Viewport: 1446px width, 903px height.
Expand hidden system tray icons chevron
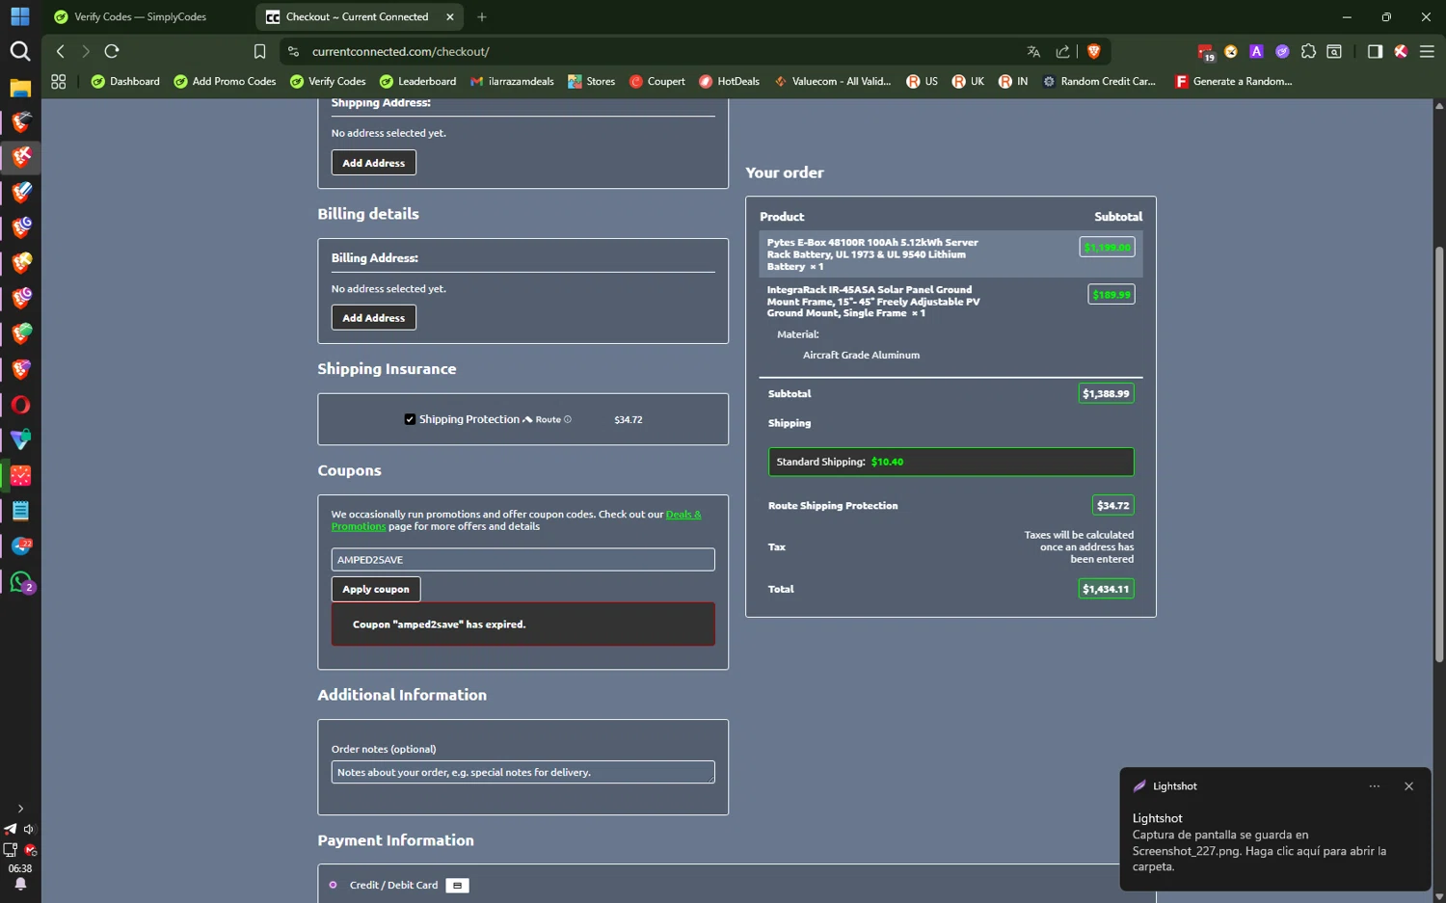click(x=20, y=809)
